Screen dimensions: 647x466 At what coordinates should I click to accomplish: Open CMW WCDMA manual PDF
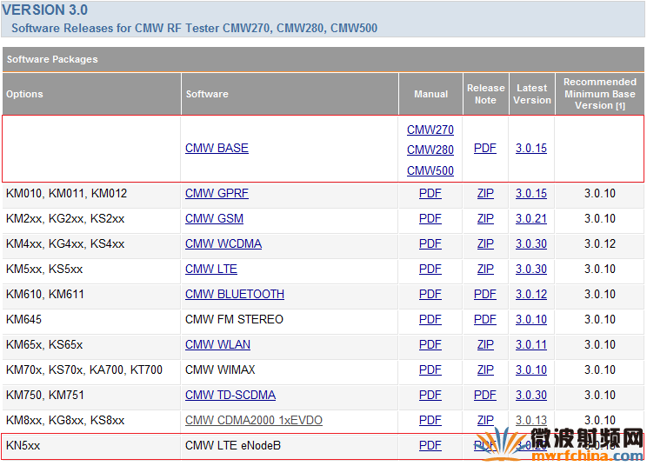pos(430,243)
